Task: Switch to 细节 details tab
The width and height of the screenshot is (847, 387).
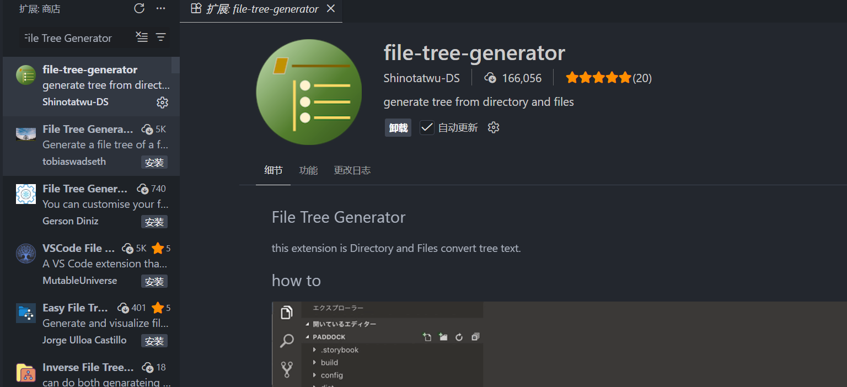Action: 274,170
